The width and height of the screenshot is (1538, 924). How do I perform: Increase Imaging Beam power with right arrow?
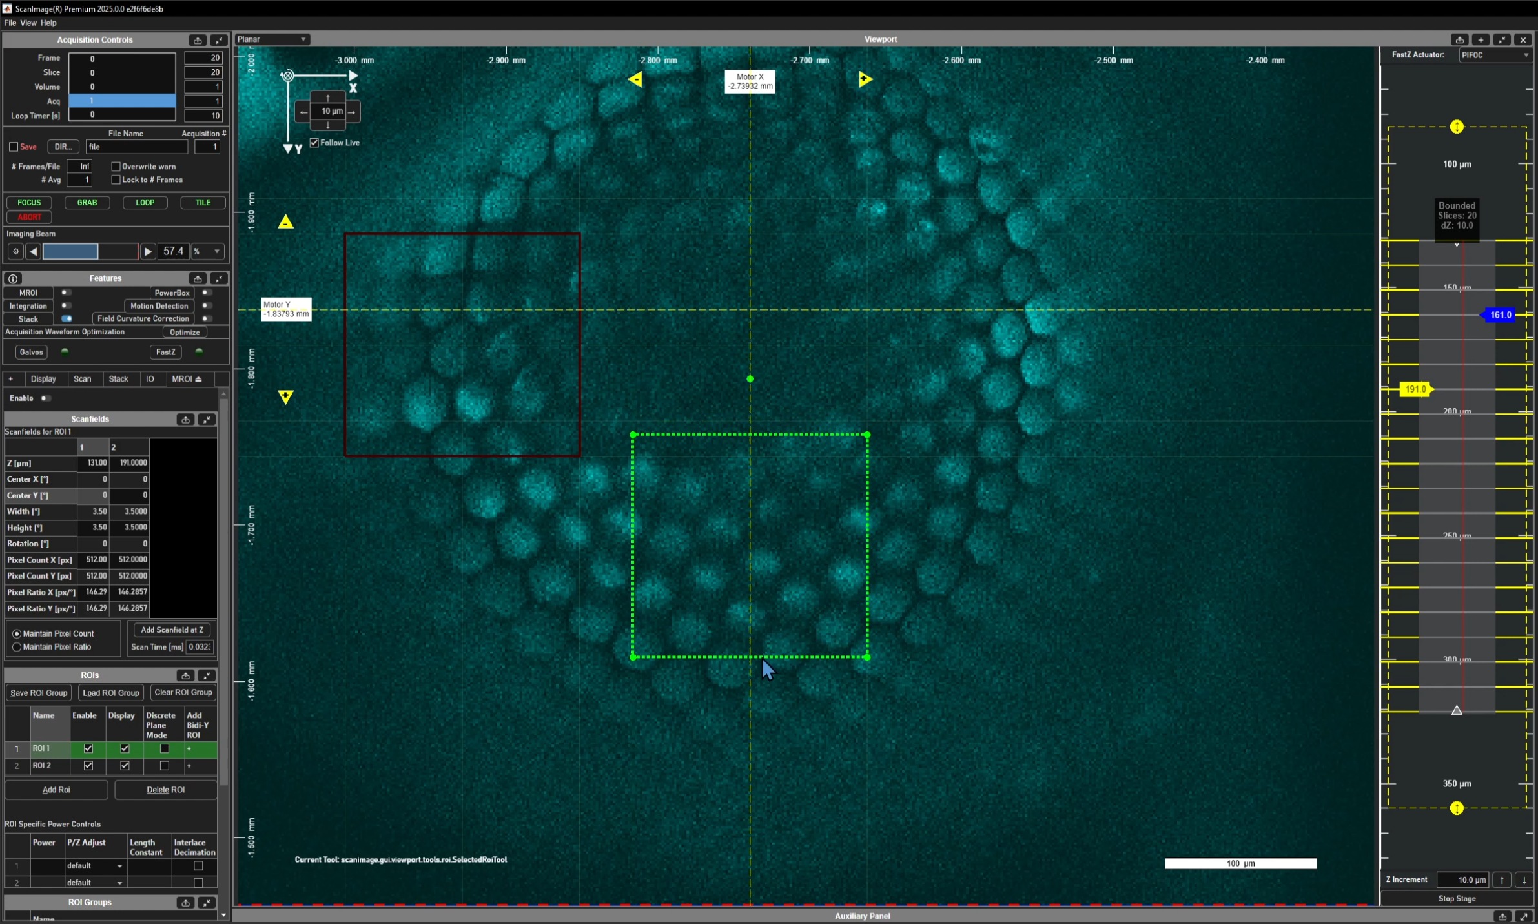(148, 251)
